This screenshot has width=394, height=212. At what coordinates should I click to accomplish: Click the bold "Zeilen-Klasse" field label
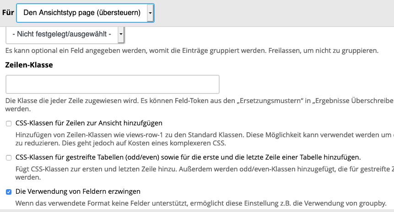[29, 65]
